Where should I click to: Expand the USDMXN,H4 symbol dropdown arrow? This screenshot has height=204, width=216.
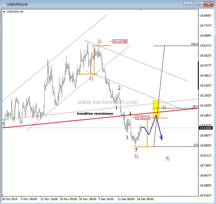pos(4,12)
